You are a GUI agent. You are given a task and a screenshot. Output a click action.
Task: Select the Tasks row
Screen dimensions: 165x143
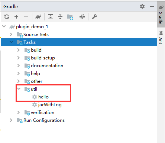[x=79, y=42]
